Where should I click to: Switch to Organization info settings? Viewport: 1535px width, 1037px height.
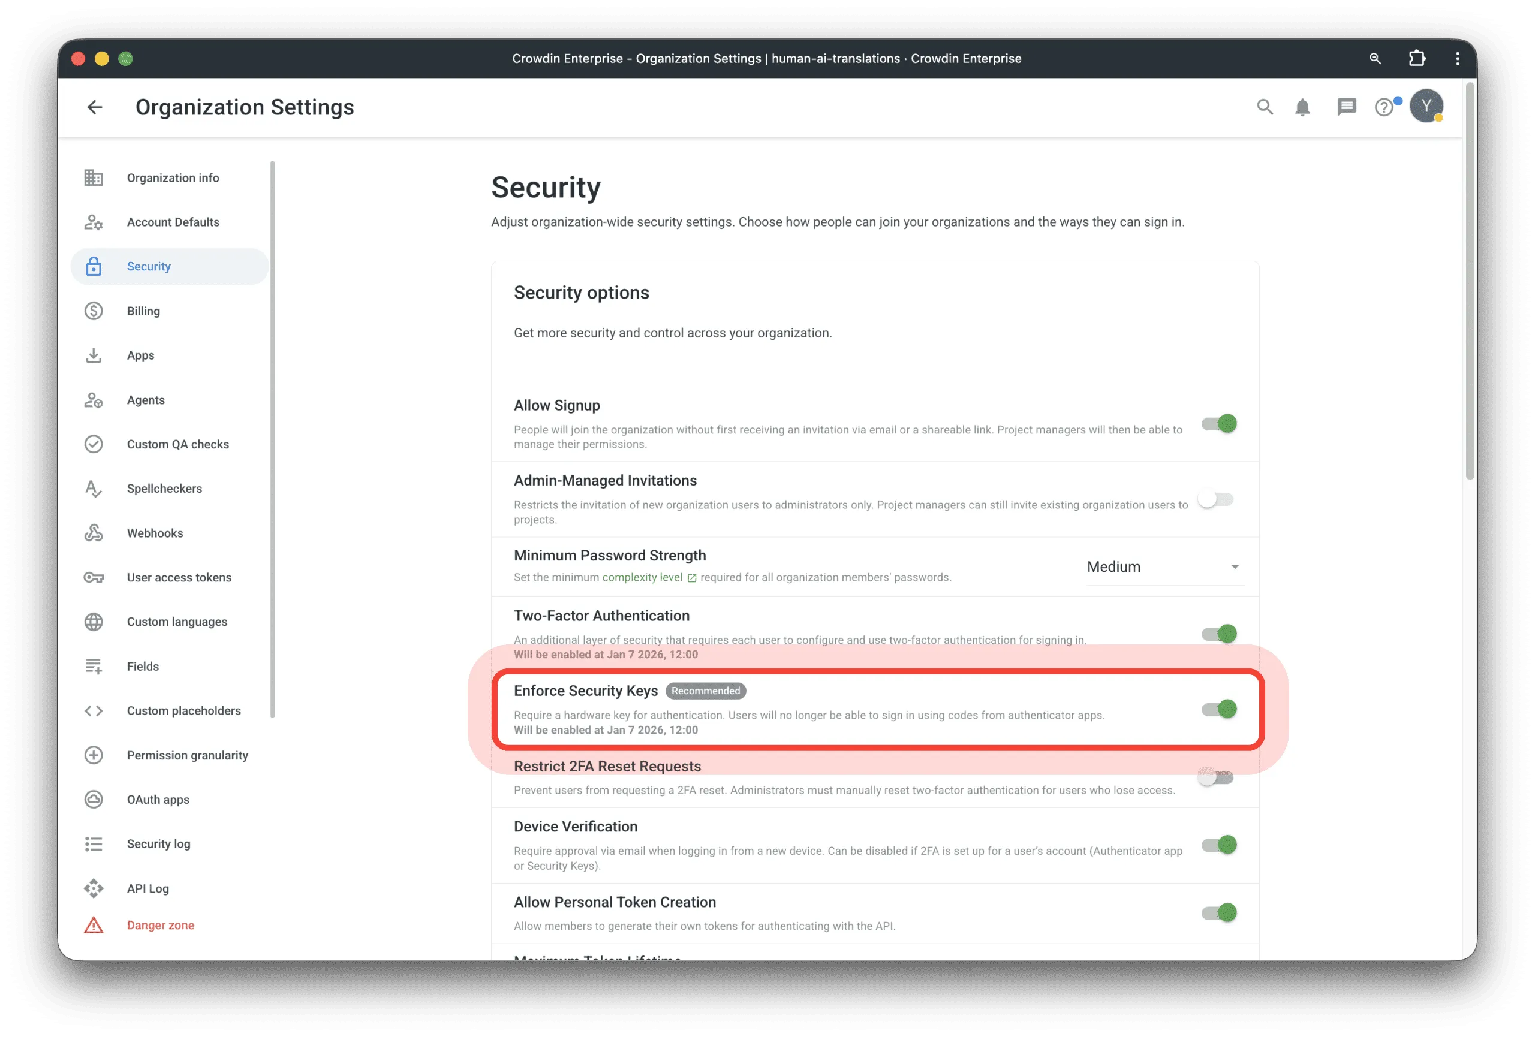pos(173,177)
